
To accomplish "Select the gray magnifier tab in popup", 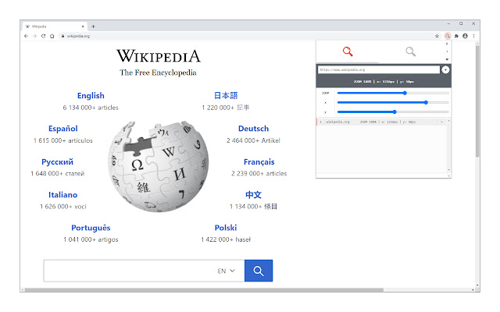I will click(410, 51).
